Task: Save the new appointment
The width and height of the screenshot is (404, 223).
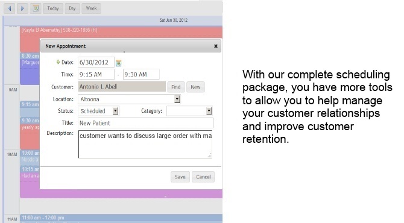Action: [x=180, y=177]
